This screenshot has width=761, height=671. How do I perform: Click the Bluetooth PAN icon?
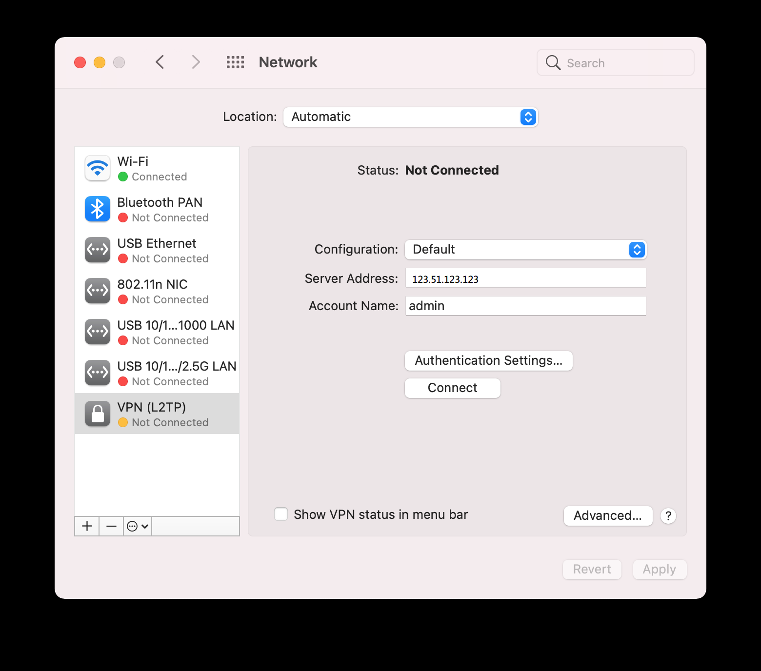(x=98, y=209)
